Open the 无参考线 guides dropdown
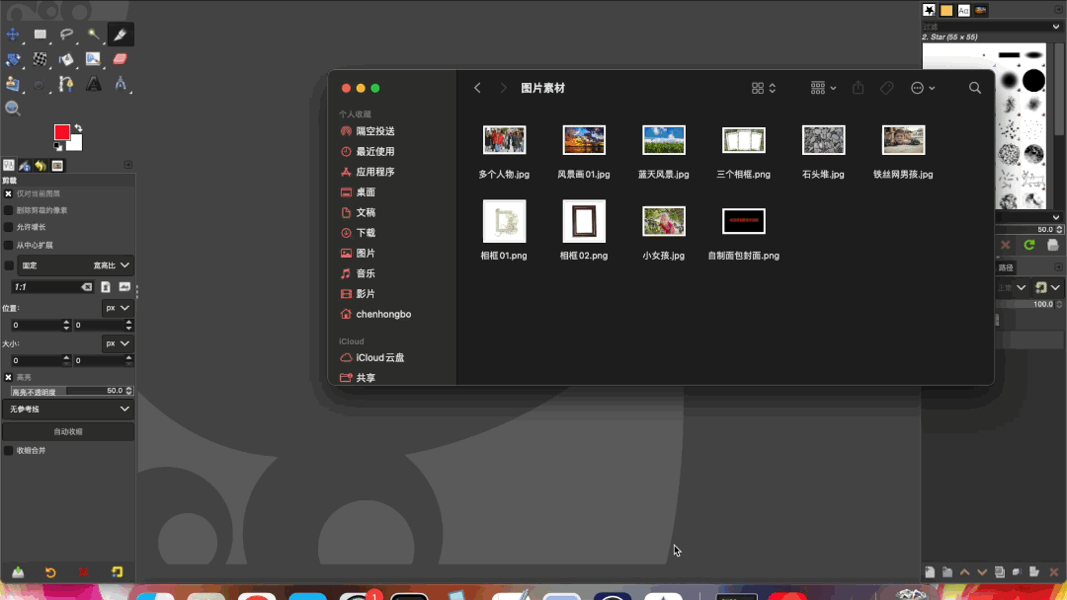Image resolution: width=1067 pixels, height=600 pixels. coord(68,410)
